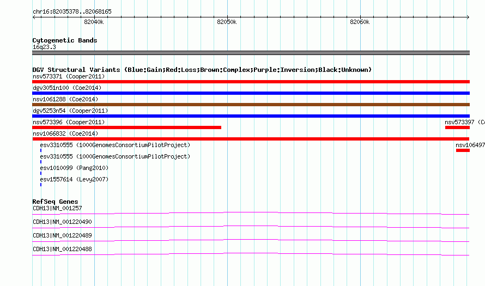This screenshot has width=485, height=286.
Task: Open the DGV Structural Variants track title
Action: (x=202, y=70)
